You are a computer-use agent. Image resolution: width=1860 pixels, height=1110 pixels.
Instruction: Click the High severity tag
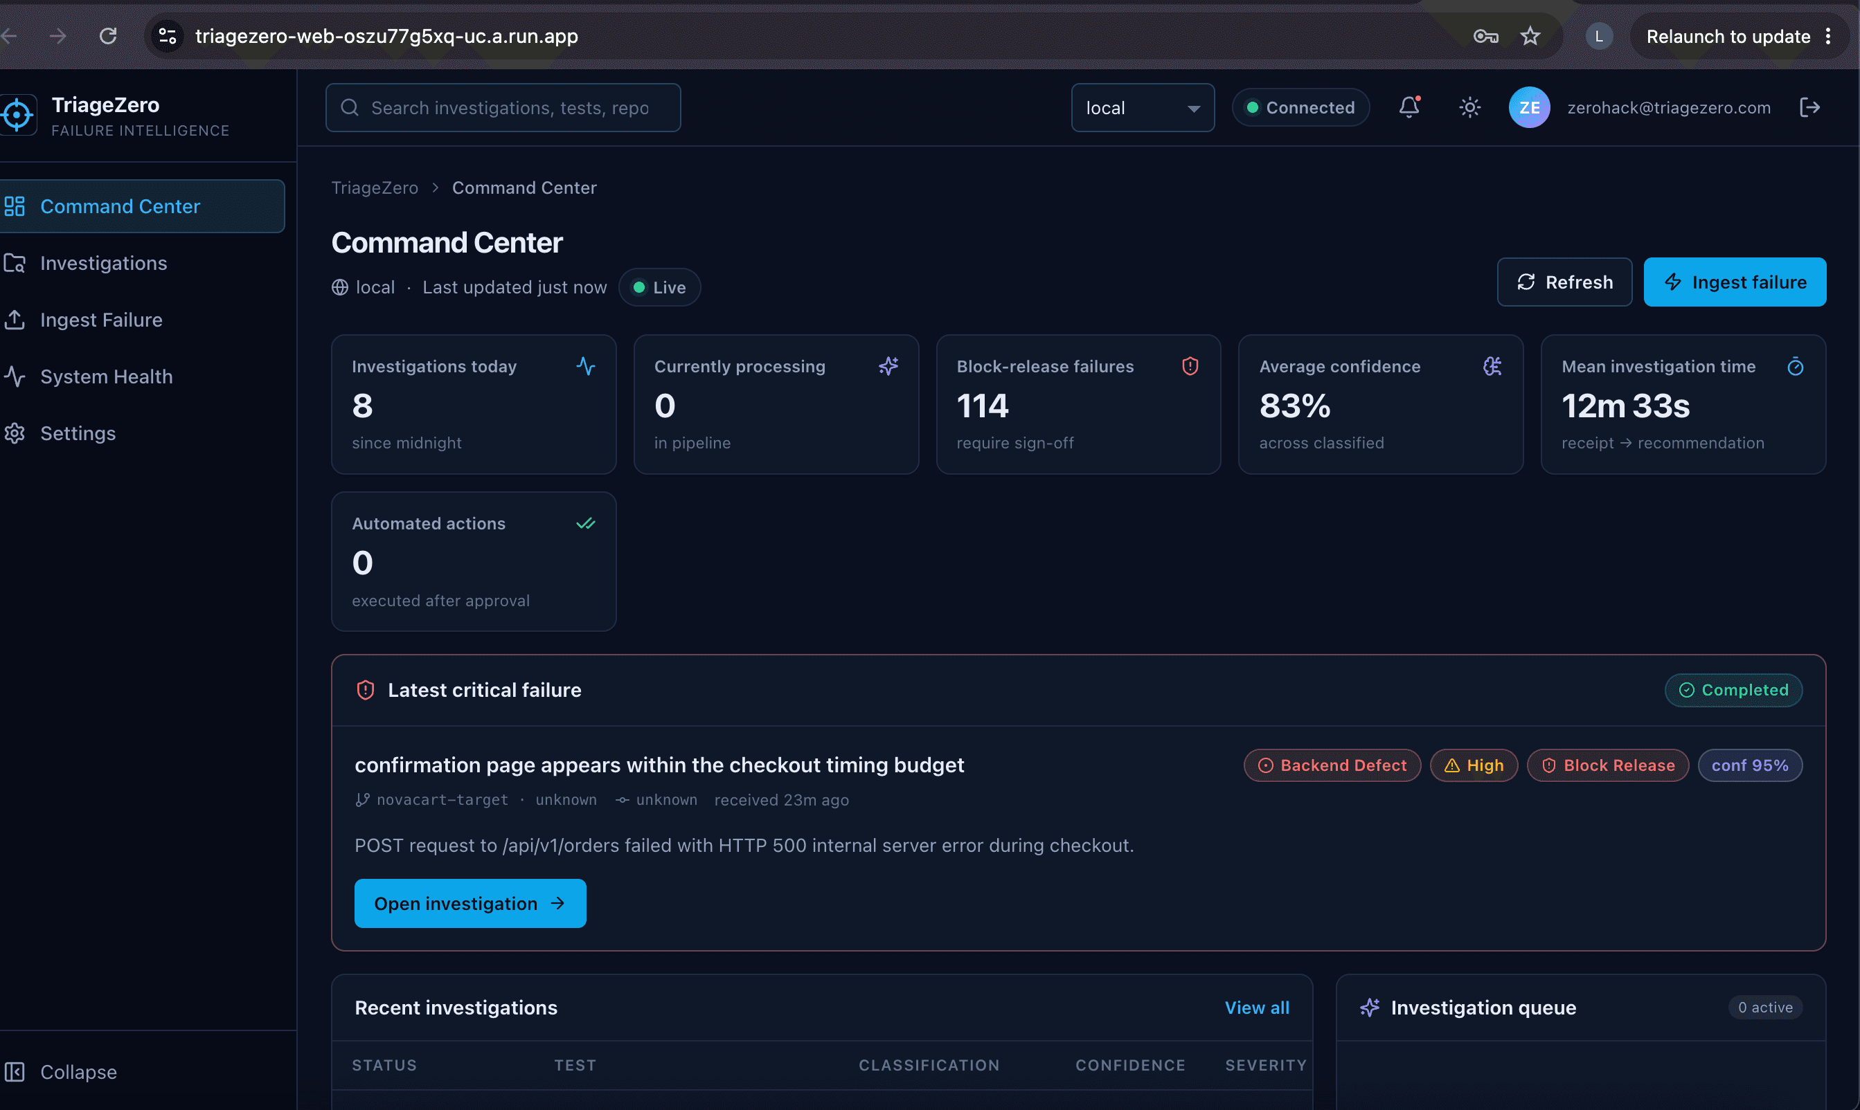(x=1473, y=765)
